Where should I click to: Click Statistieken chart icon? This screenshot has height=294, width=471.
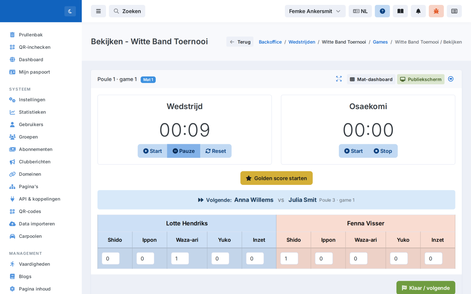click(12, 112)
